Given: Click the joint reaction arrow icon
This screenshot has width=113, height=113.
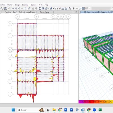Looking at the screenshot, I should click(74, 8).
